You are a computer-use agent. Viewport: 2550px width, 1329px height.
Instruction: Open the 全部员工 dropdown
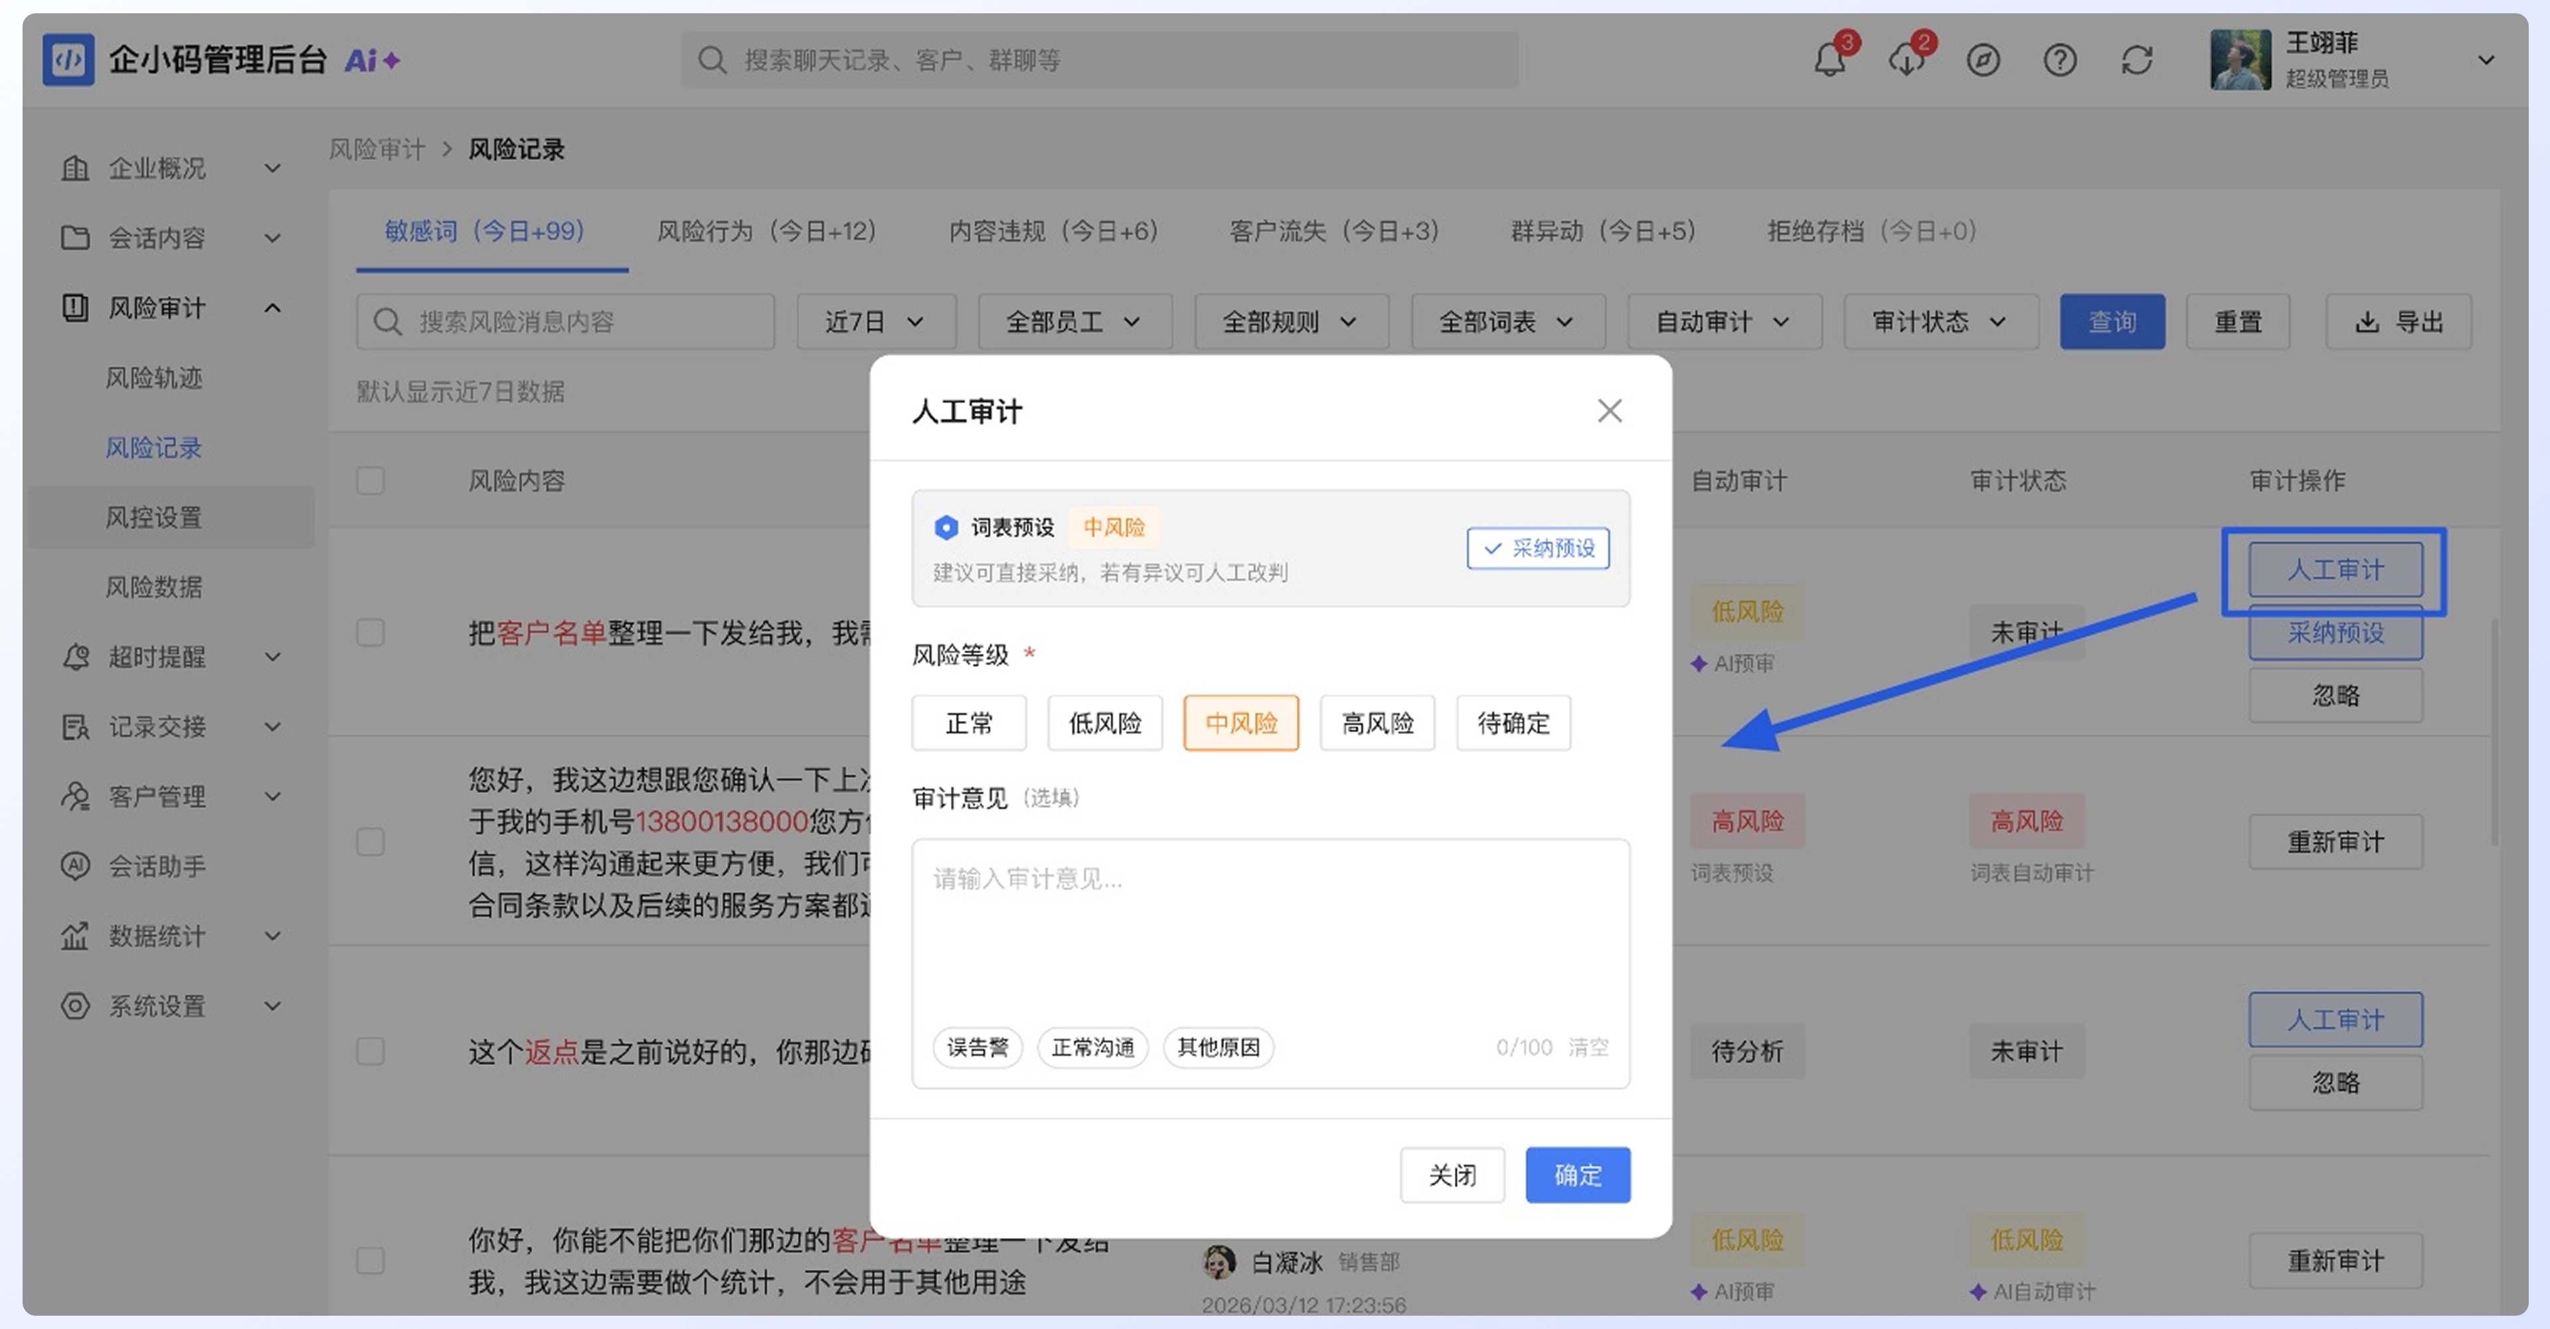coord(1075,321)
